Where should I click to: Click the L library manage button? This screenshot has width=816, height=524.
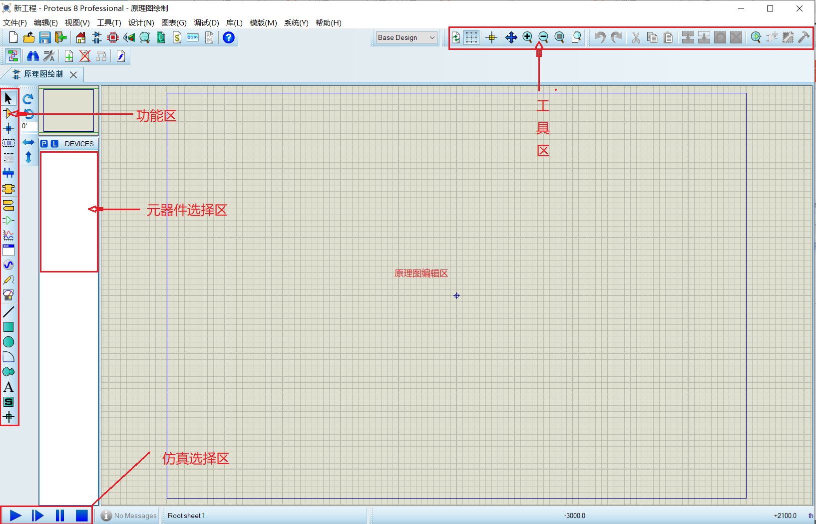click(55, 144)
